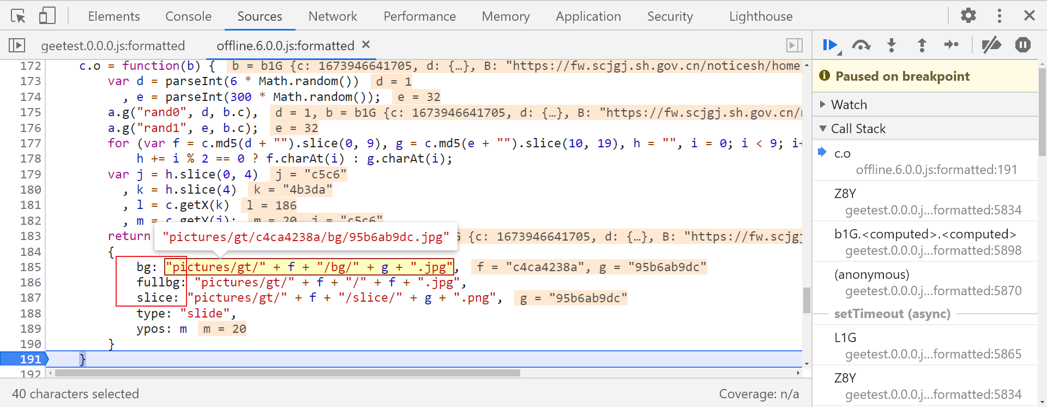
Task: Select the L1G call stack frame
Action: tap(925, 346)
